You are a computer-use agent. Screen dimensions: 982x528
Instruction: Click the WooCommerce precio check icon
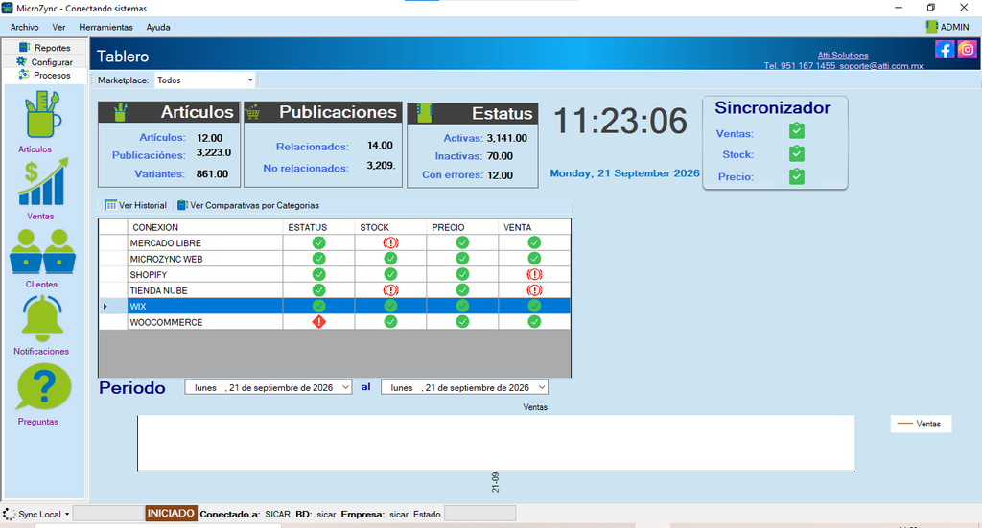[462, 322]
